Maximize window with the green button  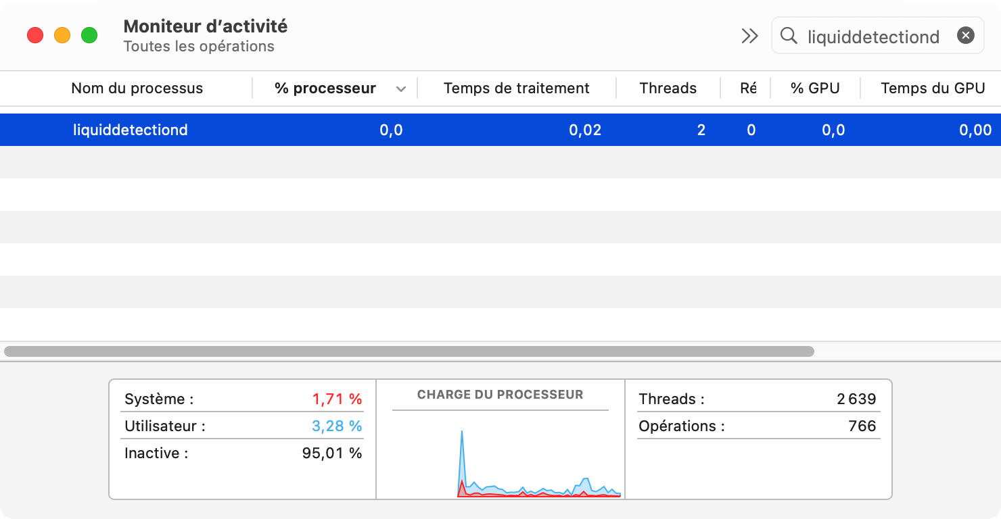(x=89, y=35)
